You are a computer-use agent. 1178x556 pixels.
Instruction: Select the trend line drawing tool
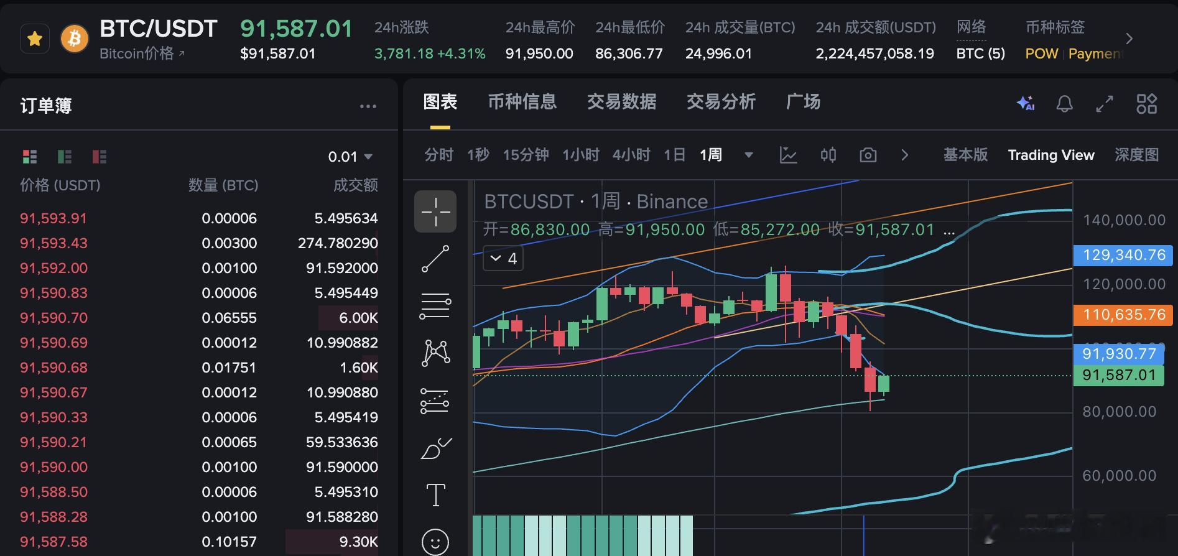[435, 259]
